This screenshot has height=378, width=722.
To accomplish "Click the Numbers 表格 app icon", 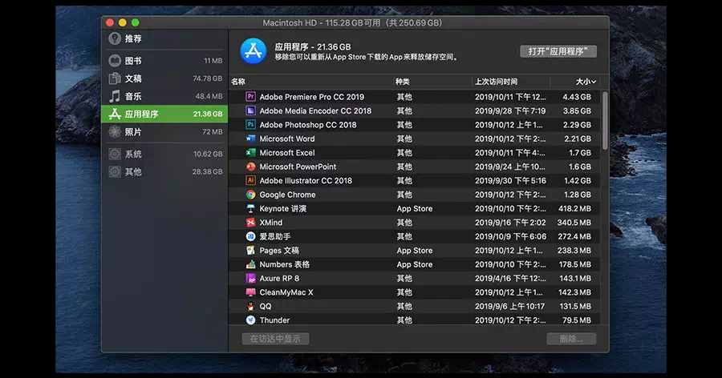I will coord(250,264).
